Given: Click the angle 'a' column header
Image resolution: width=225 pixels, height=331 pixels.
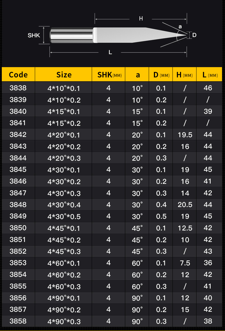Looking at the screenshot, I should point(137,75).
